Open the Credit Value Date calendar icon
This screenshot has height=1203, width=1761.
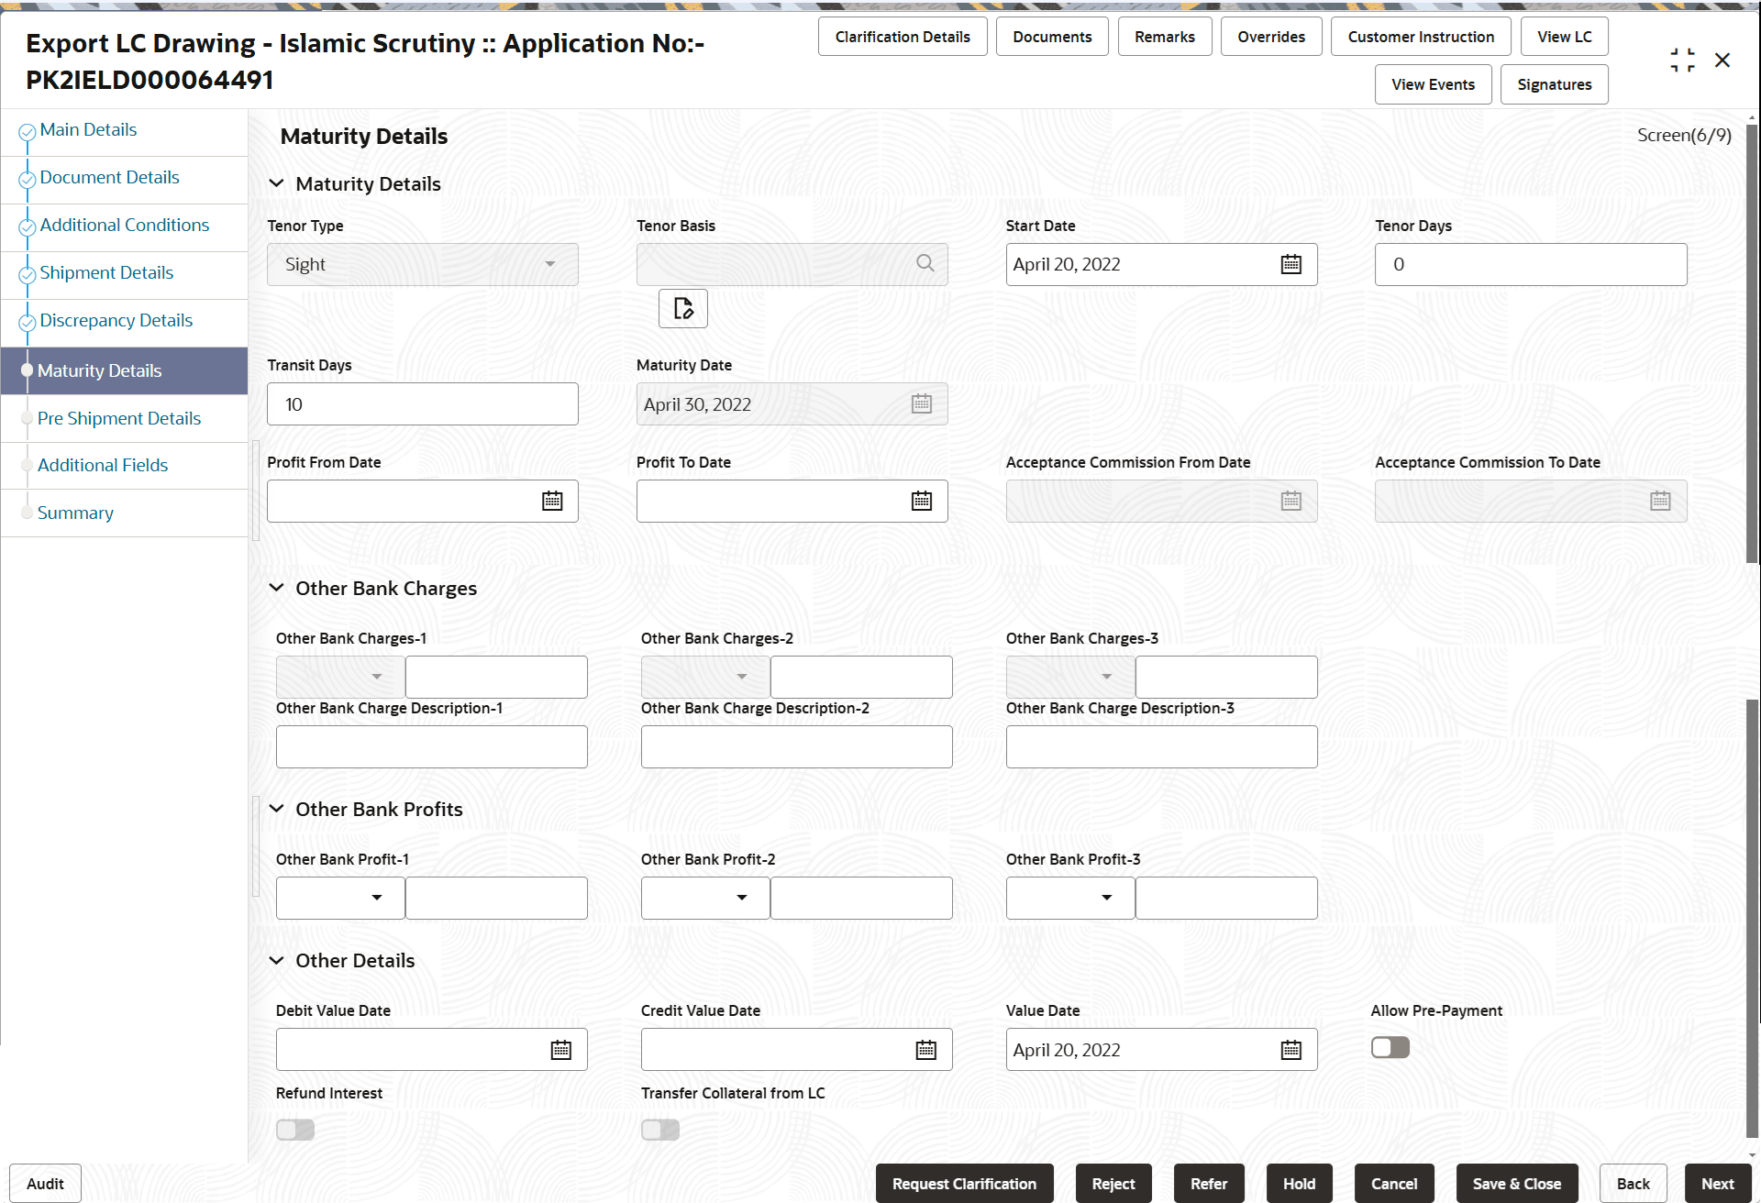925,1050
